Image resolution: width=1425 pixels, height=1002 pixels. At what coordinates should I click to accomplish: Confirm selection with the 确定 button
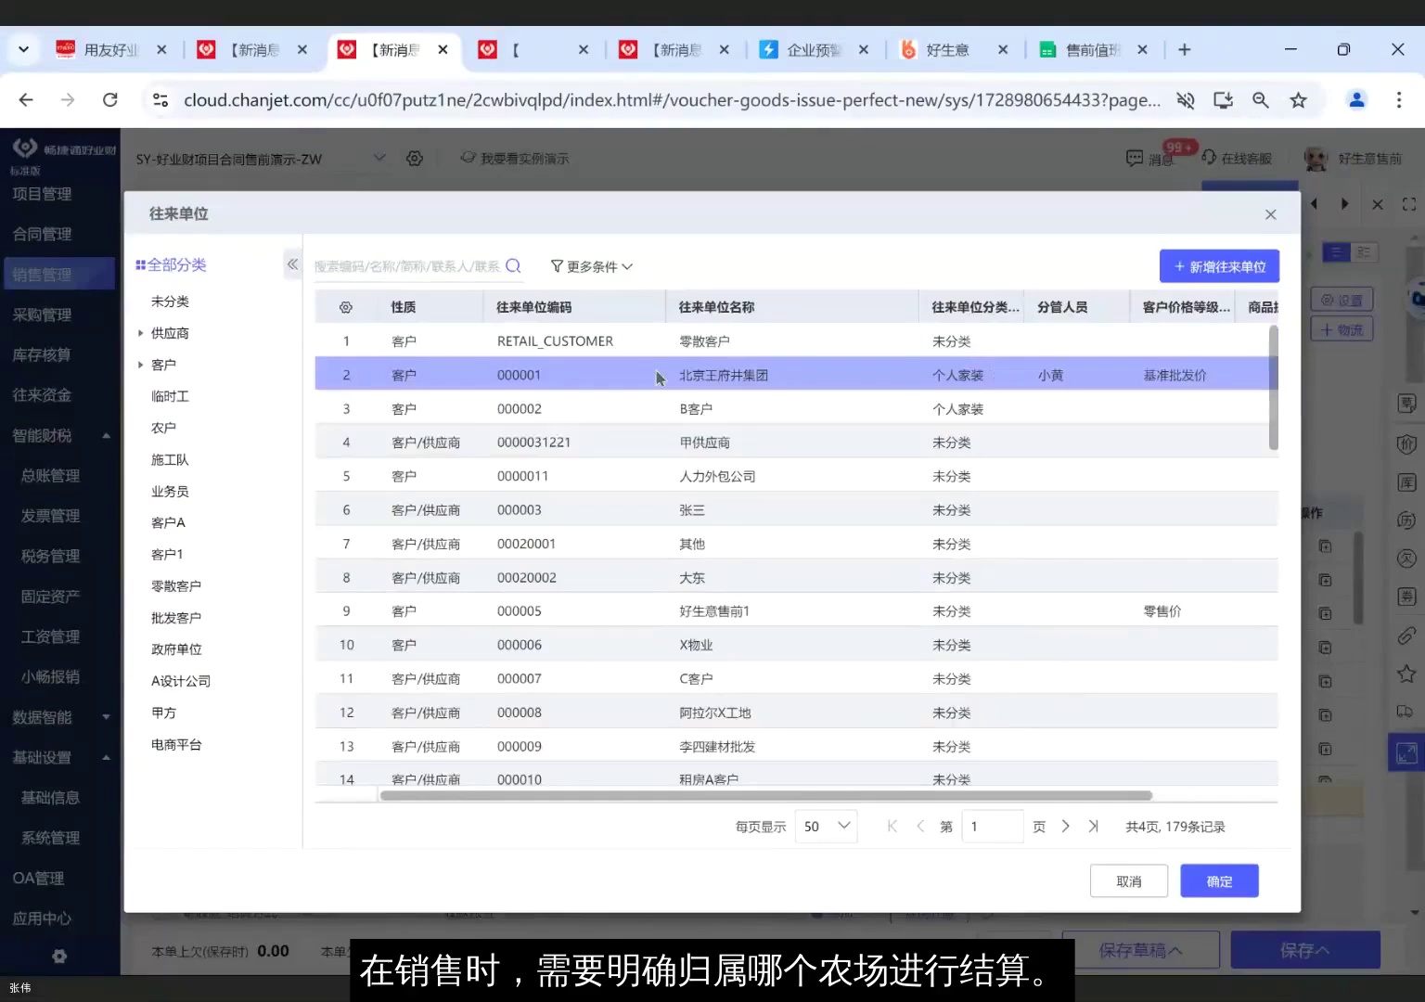(x=1219, y=880)
